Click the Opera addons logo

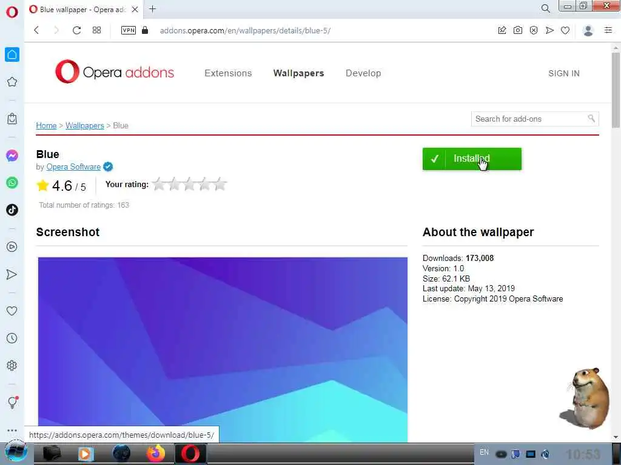115,71
